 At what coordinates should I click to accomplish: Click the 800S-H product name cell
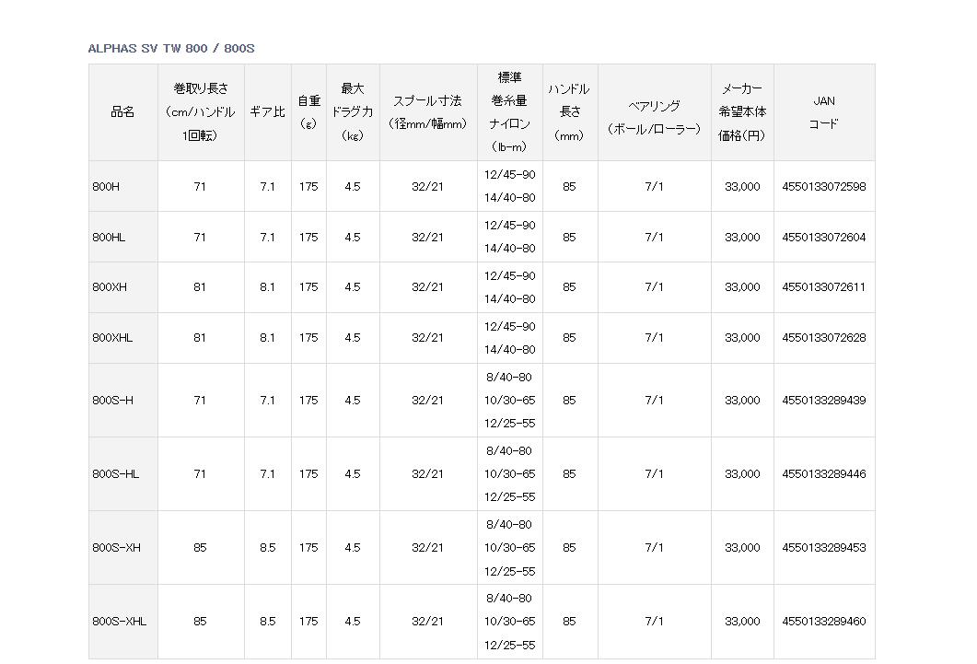point(112,401)
